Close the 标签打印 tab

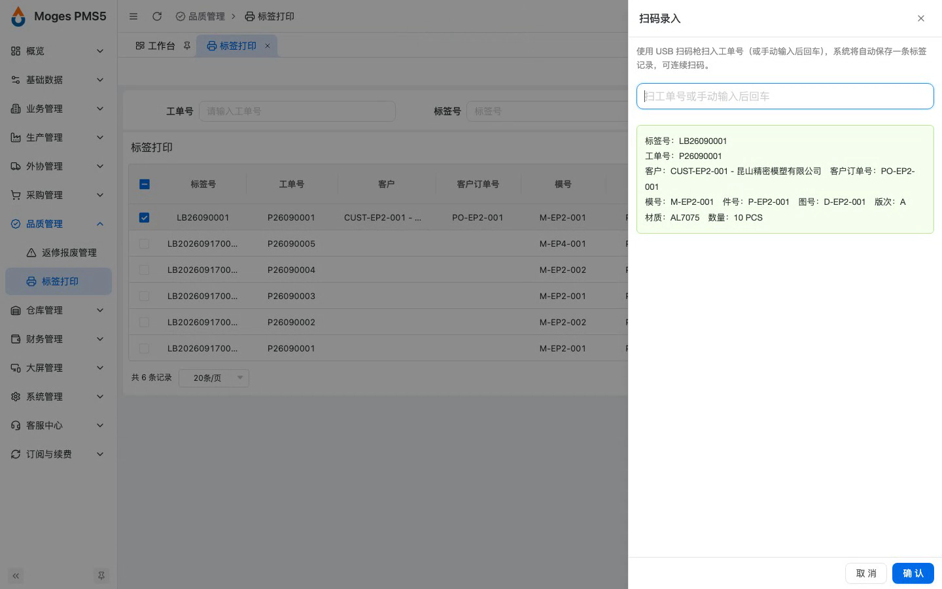(x=267, y=46)
